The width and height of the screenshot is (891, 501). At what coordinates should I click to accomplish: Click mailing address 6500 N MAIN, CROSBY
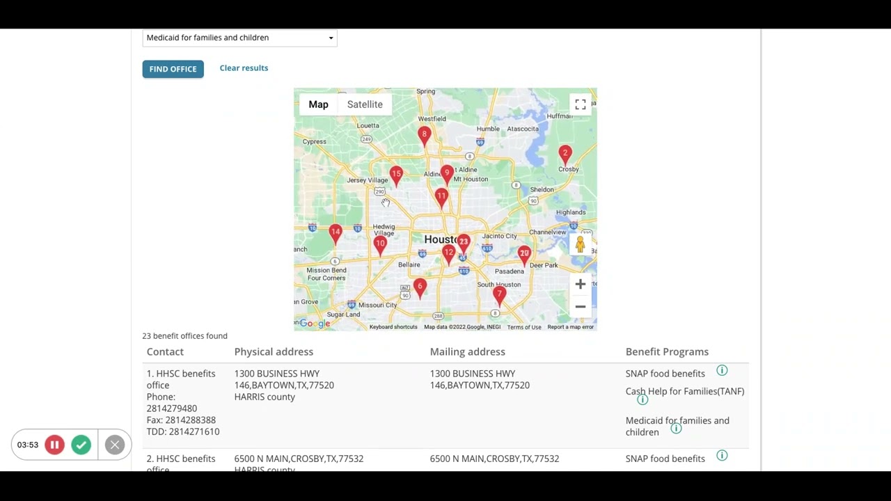[494, 459]
